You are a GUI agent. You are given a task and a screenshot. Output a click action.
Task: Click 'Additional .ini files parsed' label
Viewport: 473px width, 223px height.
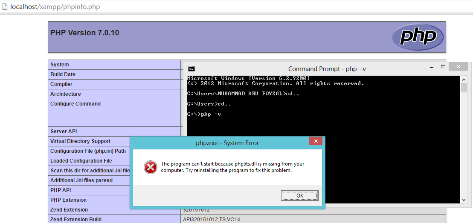click(81, 180)
